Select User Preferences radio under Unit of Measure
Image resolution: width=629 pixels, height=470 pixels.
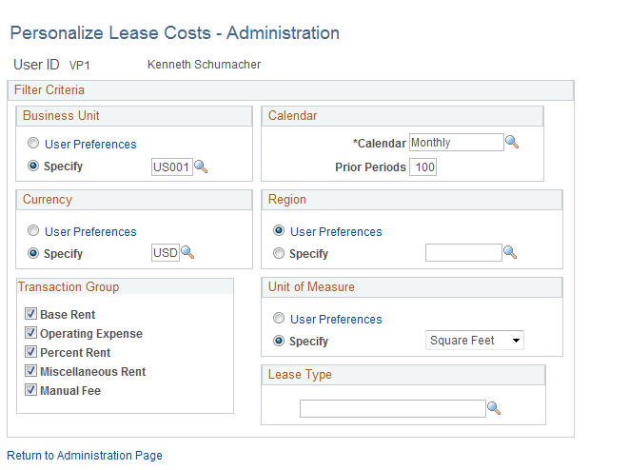point(279,319)
